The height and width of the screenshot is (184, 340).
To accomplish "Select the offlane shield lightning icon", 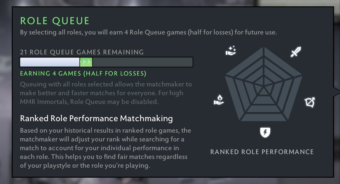I will click(x=265, y=132).
